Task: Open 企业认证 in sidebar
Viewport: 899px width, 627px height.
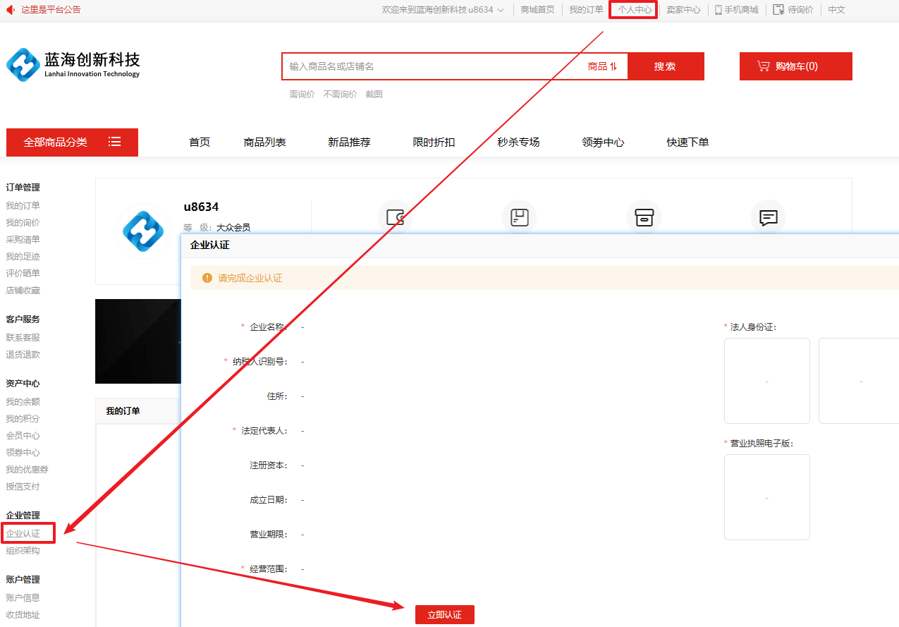Action: point(23,534)
